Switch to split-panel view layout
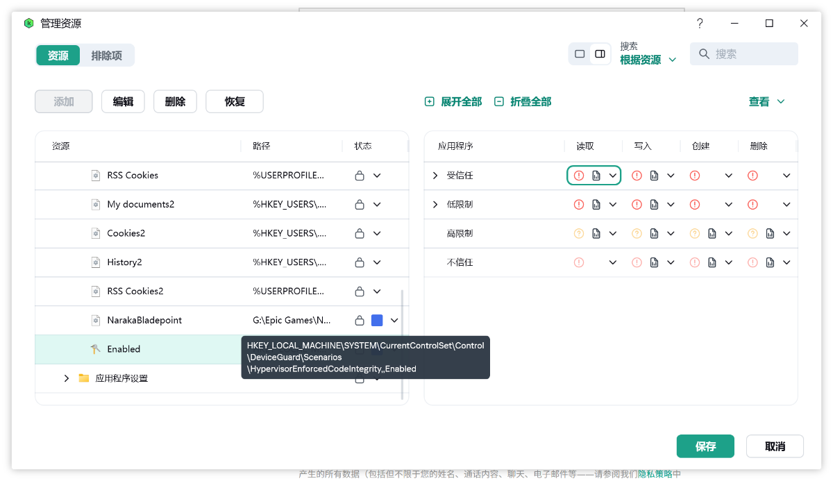The width and height of the screenshot is (833, 481). [x=600, y=54]
